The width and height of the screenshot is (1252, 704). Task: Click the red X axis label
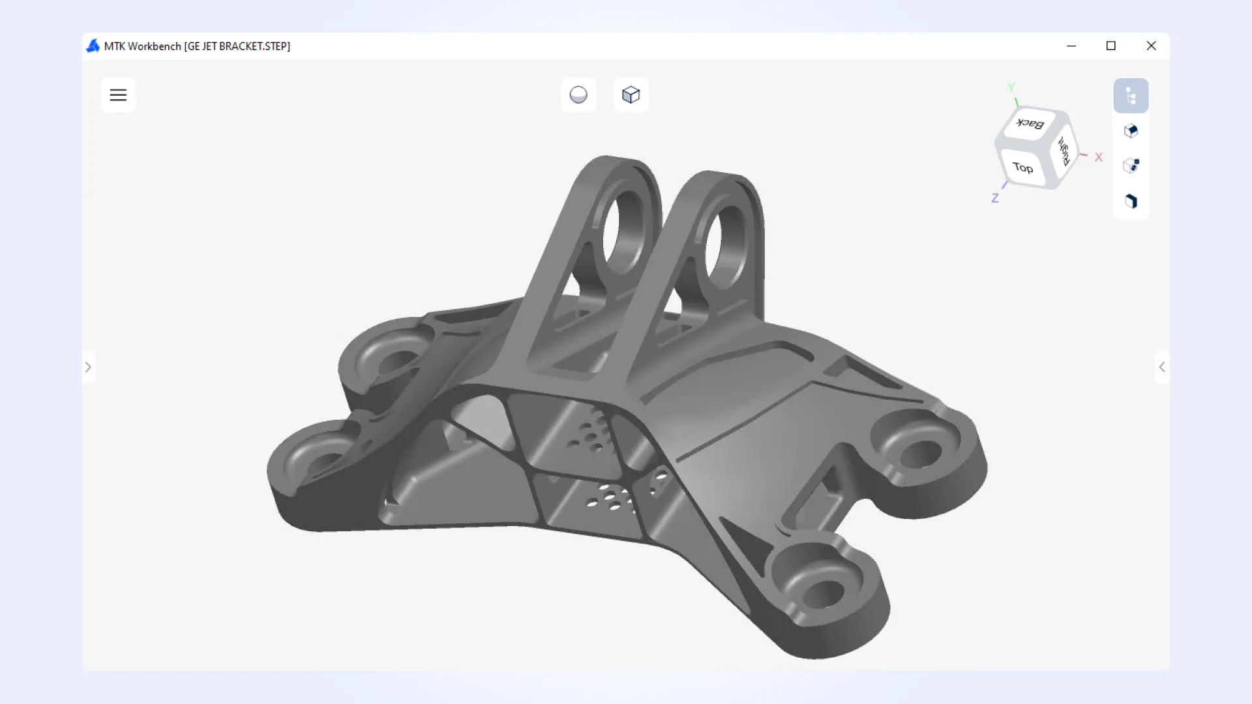[1098, 157]
